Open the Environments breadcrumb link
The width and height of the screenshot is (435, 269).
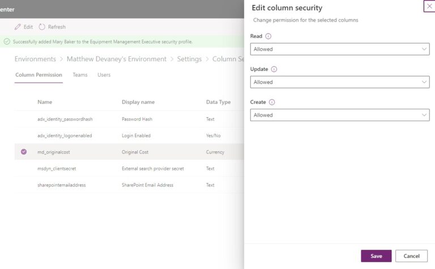click(35, 59)
